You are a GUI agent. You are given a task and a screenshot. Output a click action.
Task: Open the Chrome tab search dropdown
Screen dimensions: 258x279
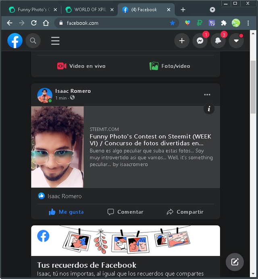[212, 10]
